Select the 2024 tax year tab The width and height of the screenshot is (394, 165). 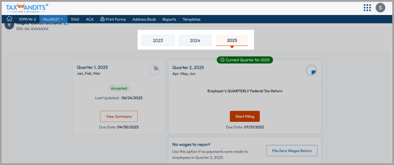(x=195, y=40)
